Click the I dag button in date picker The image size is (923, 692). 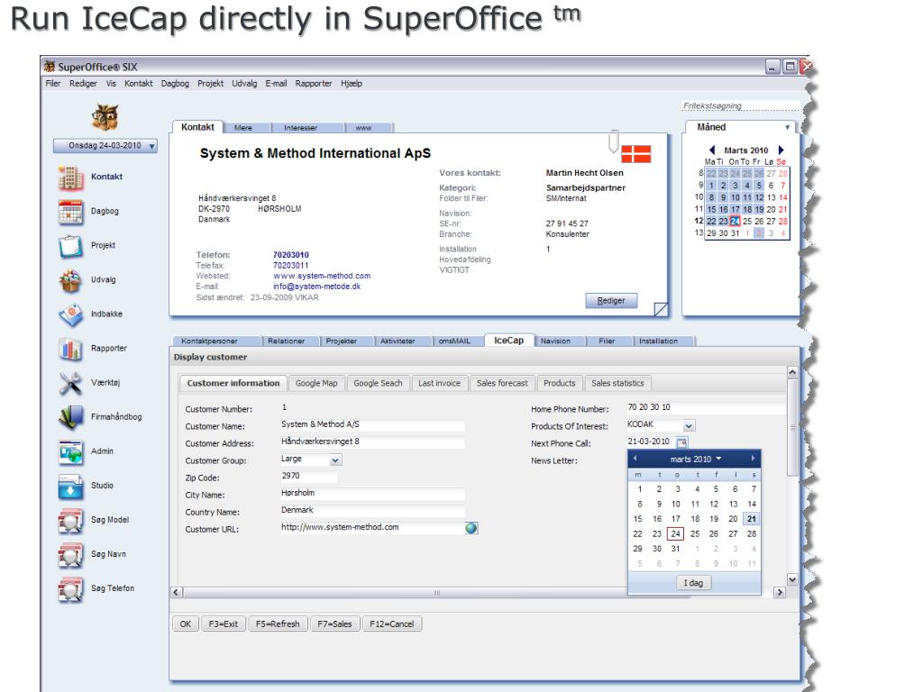(693, 583)
